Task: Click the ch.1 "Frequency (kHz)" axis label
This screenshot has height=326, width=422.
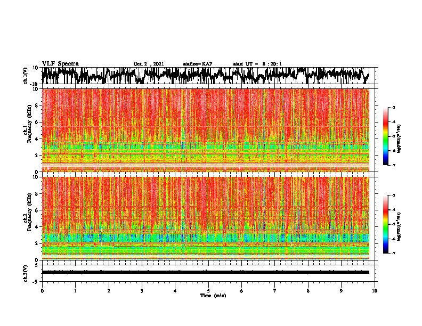Action: (x=29, y=124)
